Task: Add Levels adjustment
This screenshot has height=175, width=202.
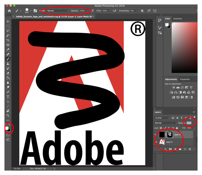Action: click(178, 87)
